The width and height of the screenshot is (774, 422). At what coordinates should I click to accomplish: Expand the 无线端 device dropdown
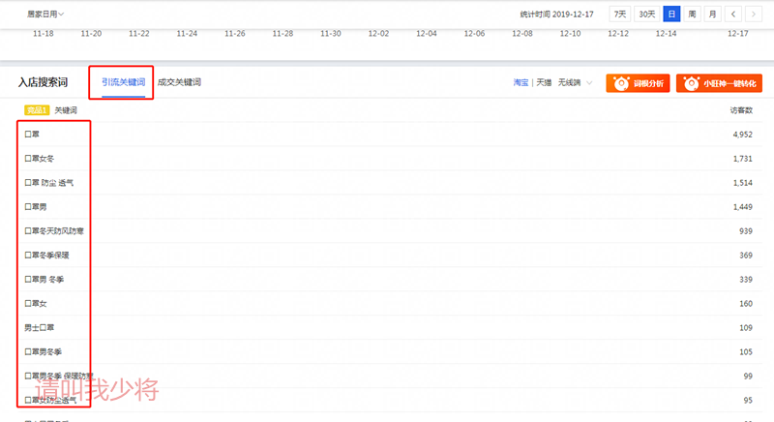click(x=569, y=84)
